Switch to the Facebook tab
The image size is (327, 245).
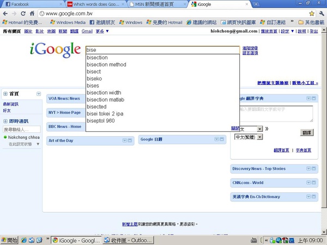click(x=33, y=4)
